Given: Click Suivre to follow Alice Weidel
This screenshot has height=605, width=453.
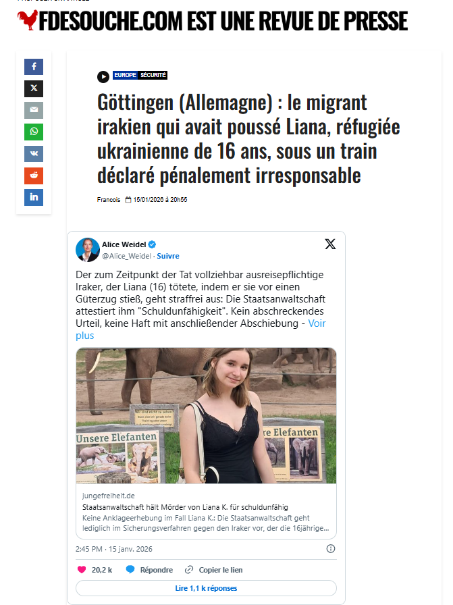Looking at the screenshot, I should [168, 256].
